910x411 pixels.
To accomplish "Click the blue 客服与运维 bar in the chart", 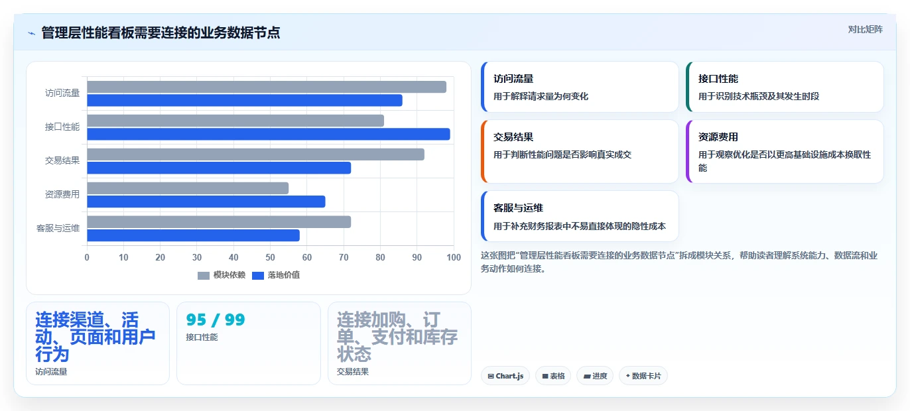I will (x=193, y=235).
